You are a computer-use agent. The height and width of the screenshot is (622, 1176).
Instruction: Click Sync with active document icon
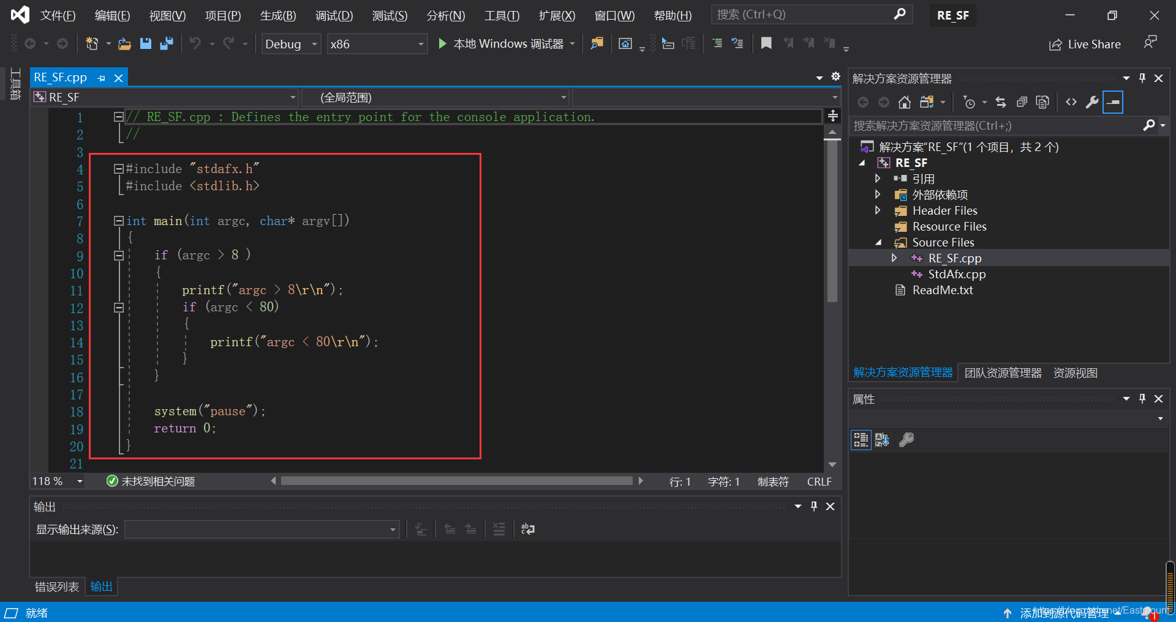pos(1001,102)
